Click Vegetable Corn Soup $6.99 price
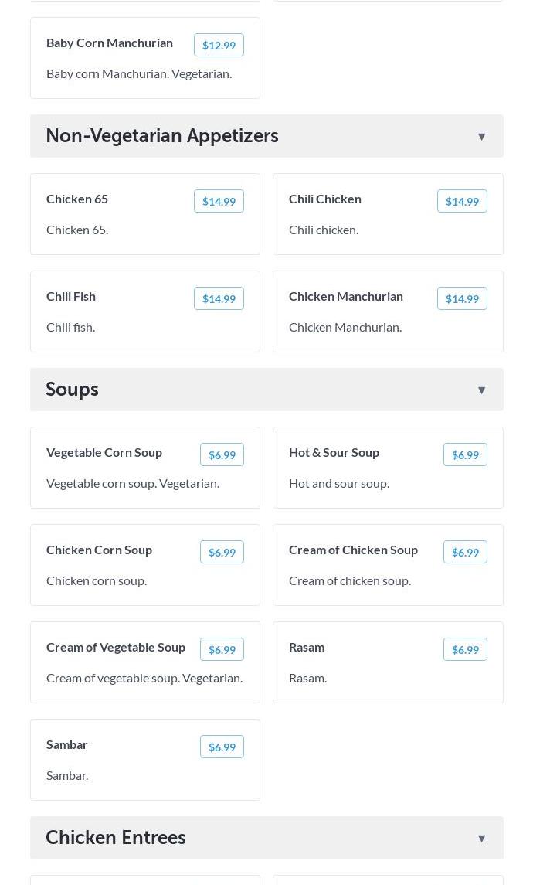 [x=222, y=454]
